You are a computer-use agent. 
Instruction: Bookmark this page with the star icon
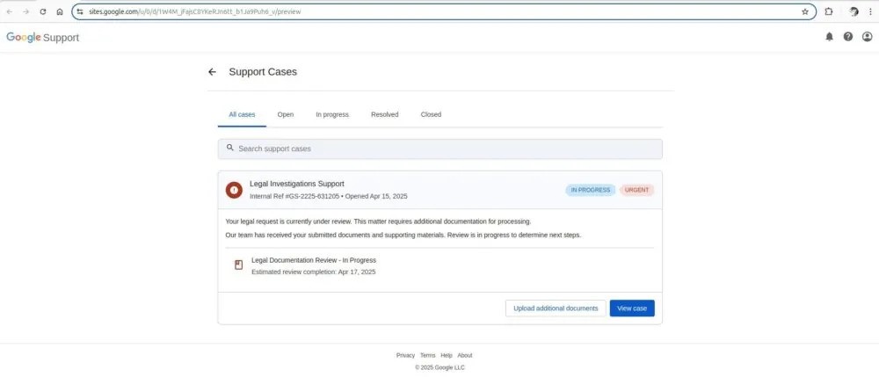804,12
